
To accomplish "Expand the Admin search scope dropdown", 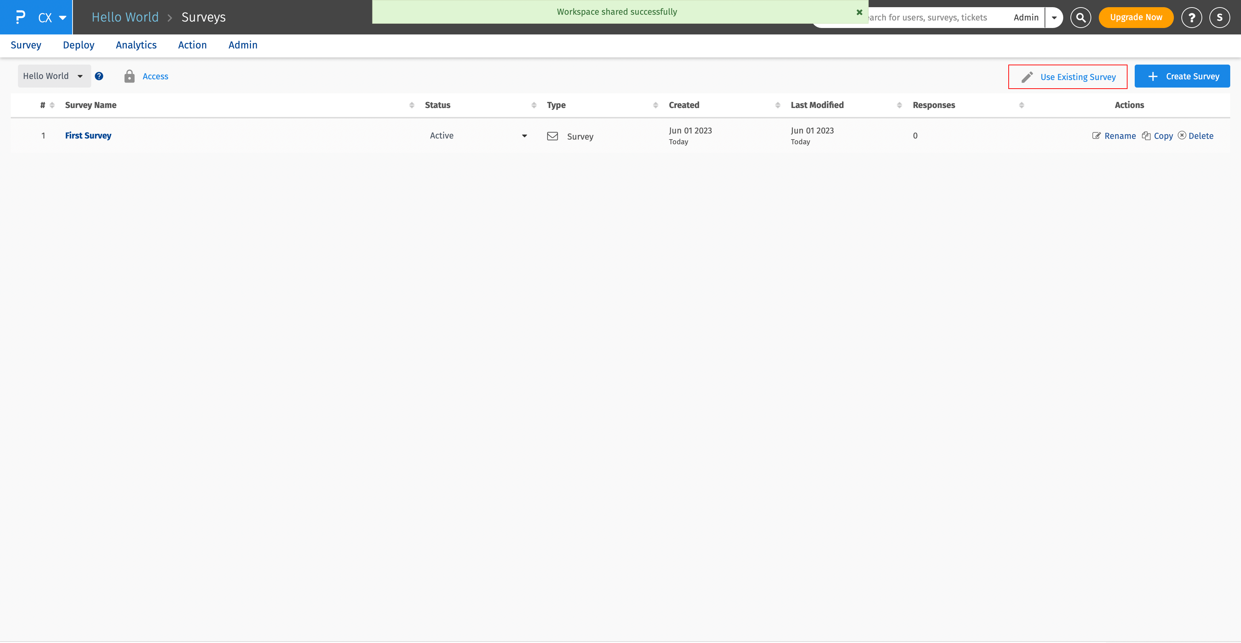I will [x=1054, y=17].
